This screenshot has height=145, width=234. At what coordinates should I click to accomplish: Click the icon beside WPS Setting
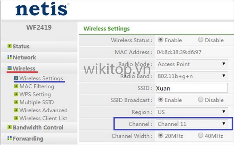[x=17, y=94]
